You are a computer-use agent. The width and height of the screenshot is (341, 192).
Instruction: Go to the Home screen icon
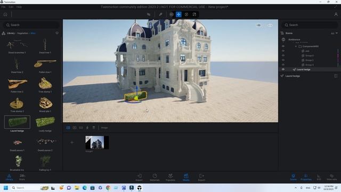coord(5,14)
